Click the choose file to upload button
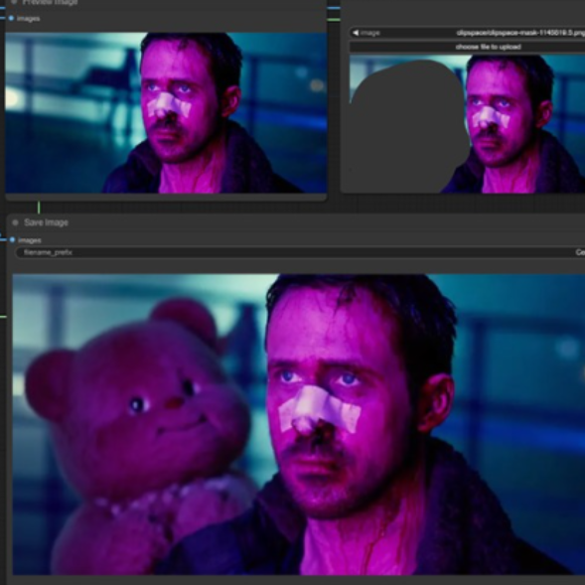Viewport: 585px width, 585px height. point(467,47)
